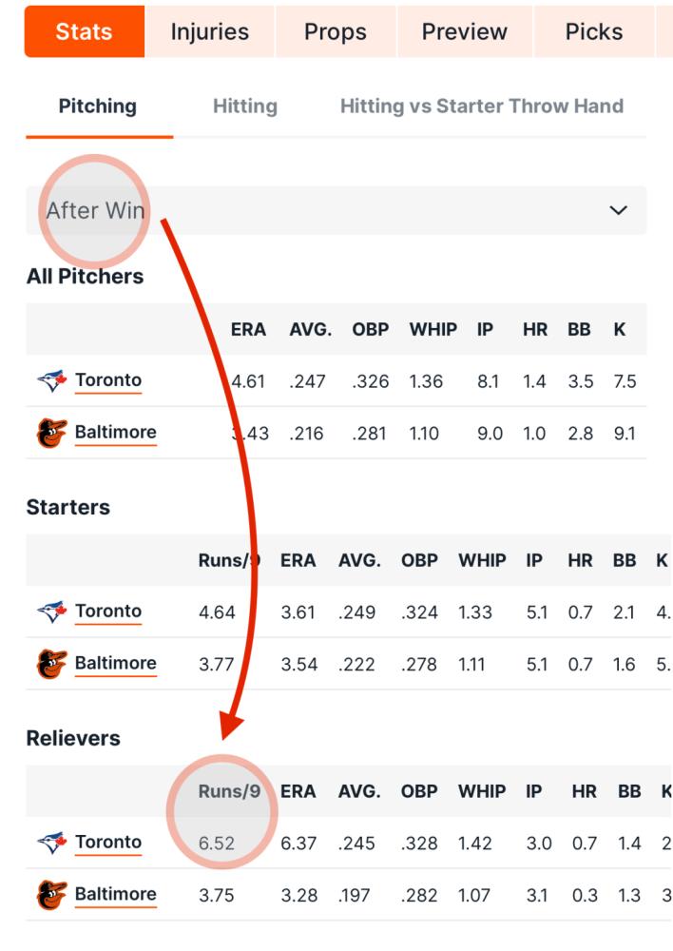Open Hitting vs Starter Throw Hand tab
The height and width of the screenshot is (951, 673).
481,107
